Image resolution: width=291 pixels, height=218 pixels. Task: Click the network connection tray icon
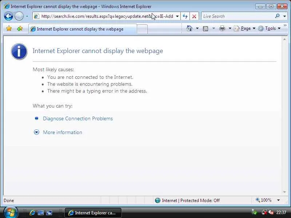pyautogui.click(x=264, y=212)
